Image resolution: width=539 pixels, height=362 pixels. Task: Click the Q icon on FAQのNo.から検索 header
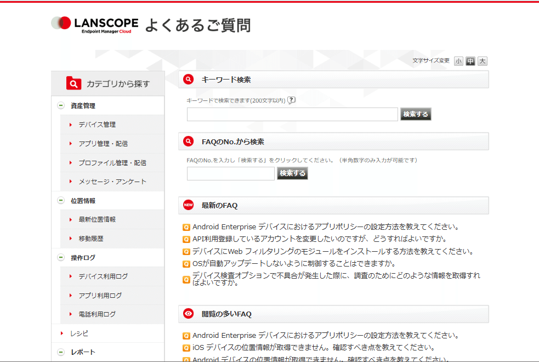tap(189, 141)
